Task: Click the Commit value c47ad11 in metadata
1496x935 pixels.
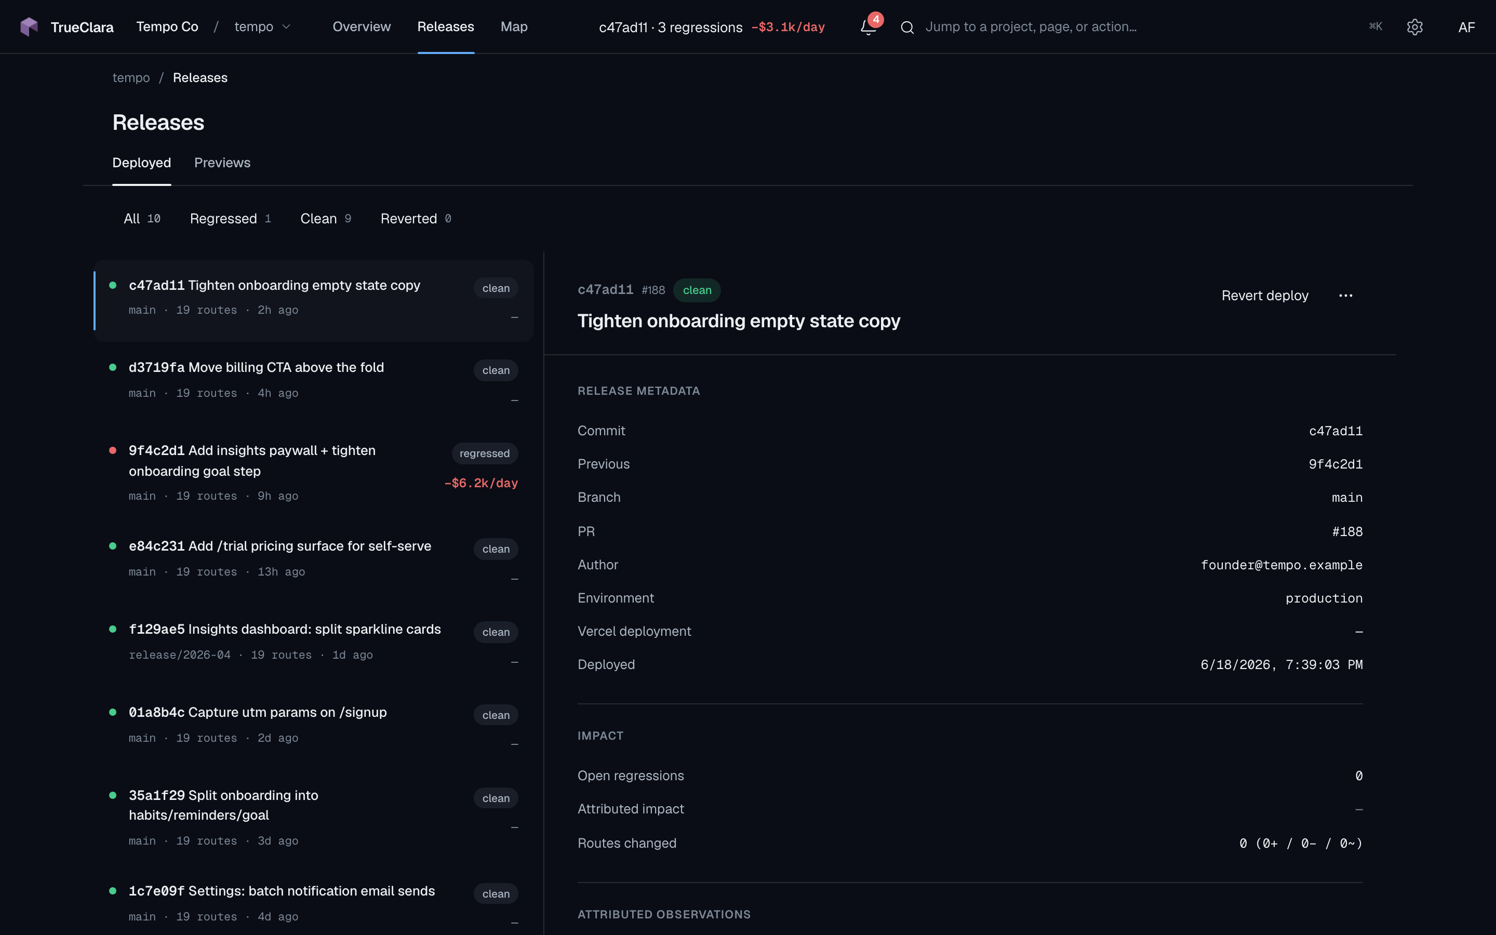Action: 1335,431
